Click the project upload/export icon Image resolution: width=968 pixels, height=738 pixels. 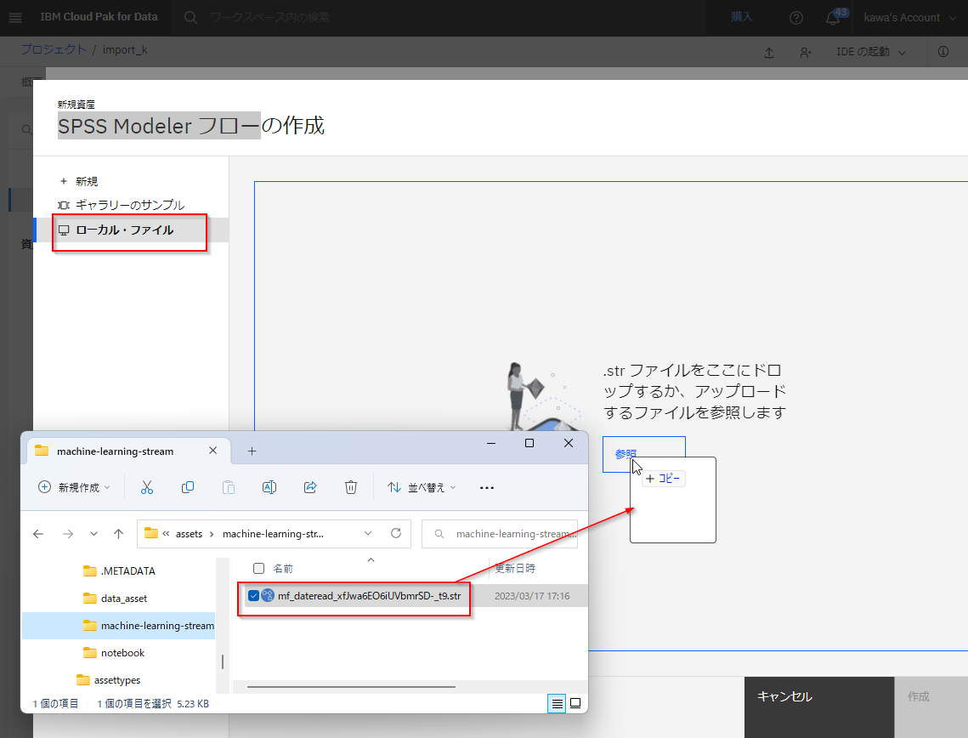[x=769, y=53]
